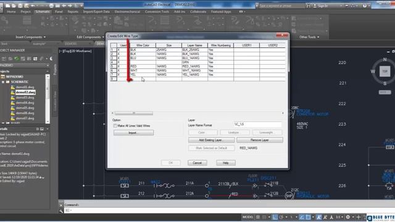Toggle grid display icon on status bar

pos(258,217)
